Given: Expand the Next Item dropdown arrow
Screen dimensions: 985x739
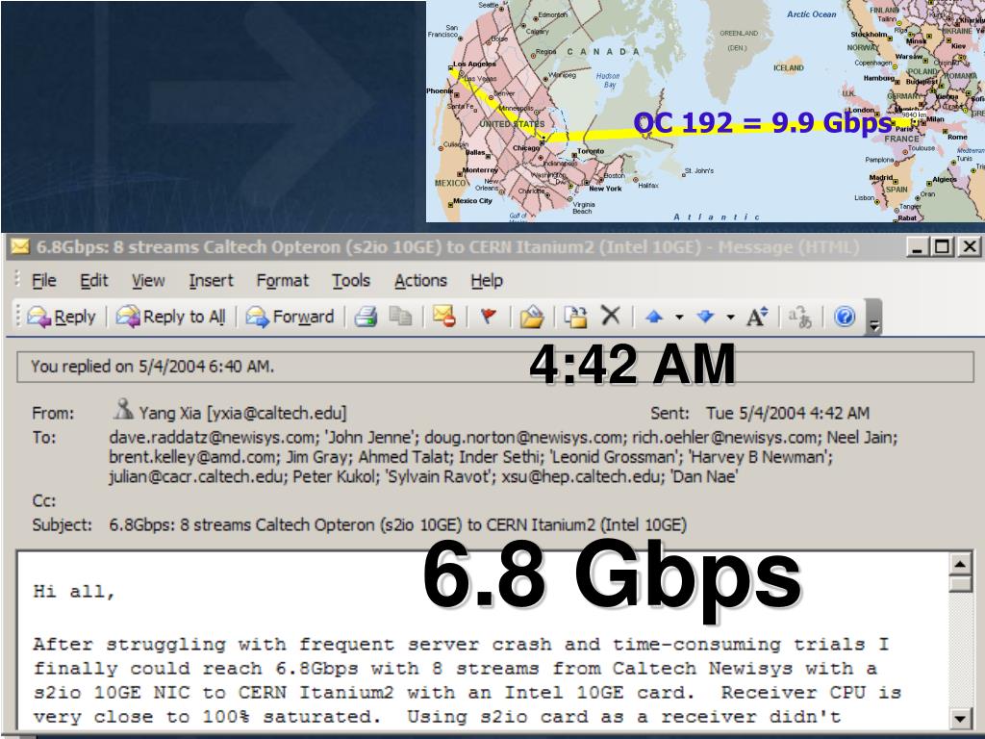Looking at the screenshot, I should point(731,318).
